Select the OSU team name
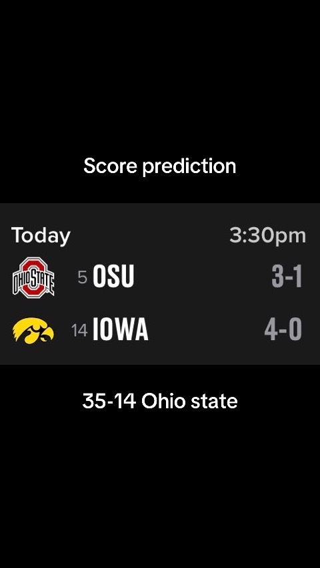The width and height of the screenshot is (320, 568). tap(113, 277)
